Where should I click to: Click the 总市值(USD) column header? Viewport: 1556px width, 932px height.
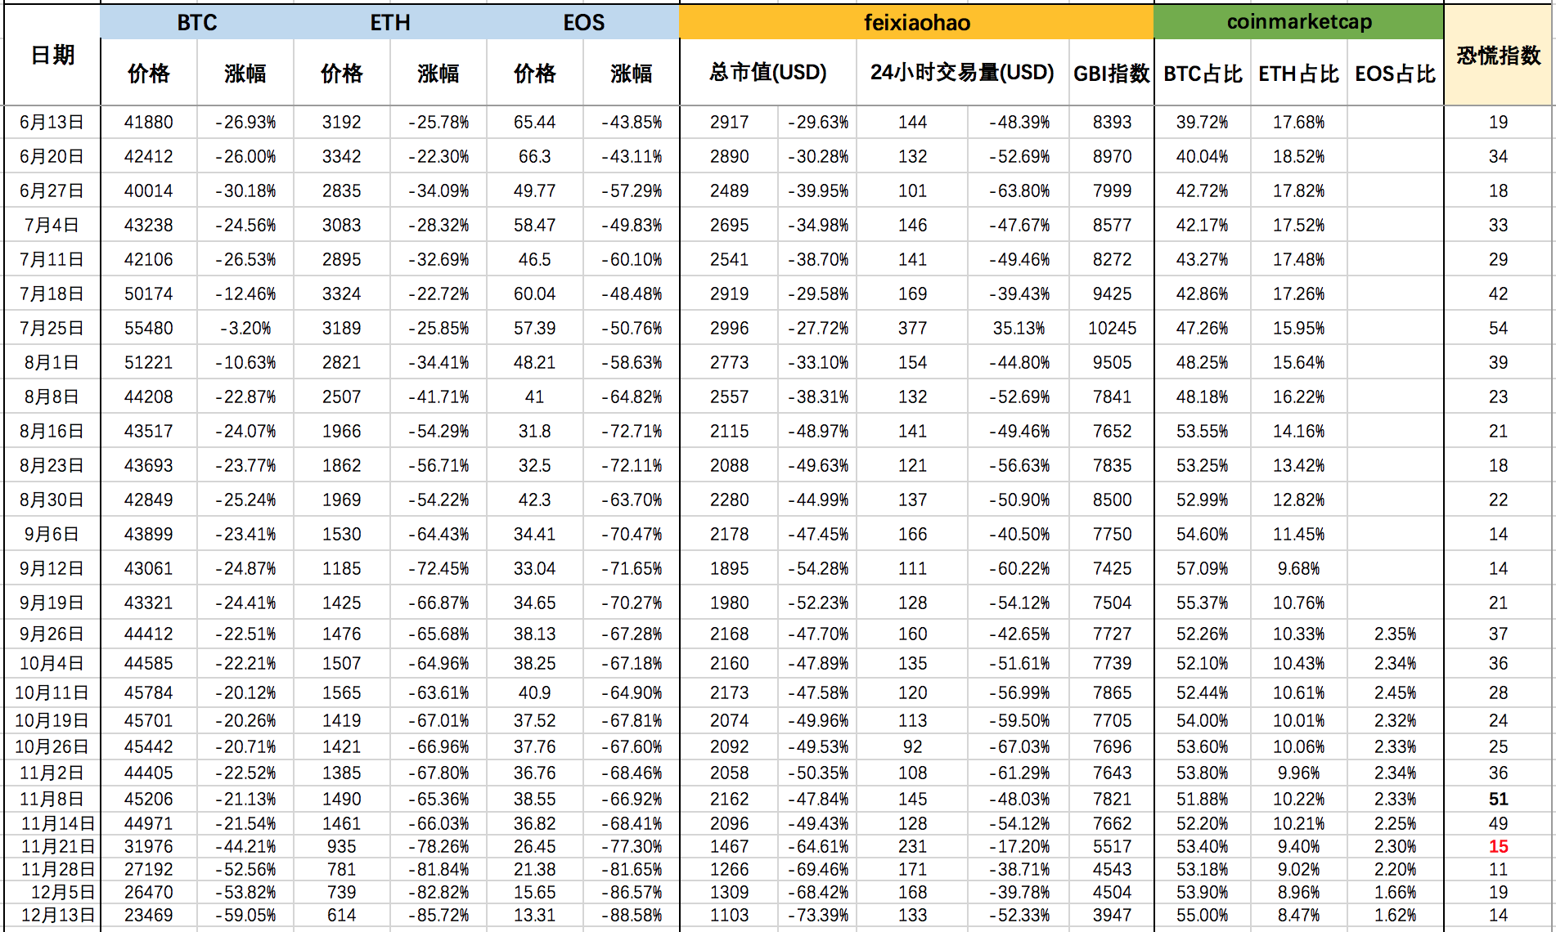coord(768,73)
